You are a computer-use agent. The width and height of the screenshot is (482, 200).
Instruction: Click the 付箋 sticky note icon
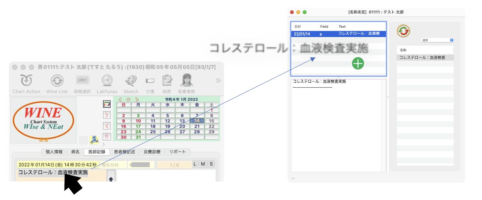tap(150, 81)
